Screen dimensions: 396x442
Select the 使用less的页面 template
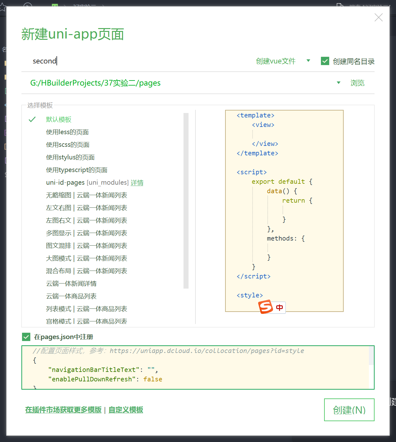(x=67, y=132)
